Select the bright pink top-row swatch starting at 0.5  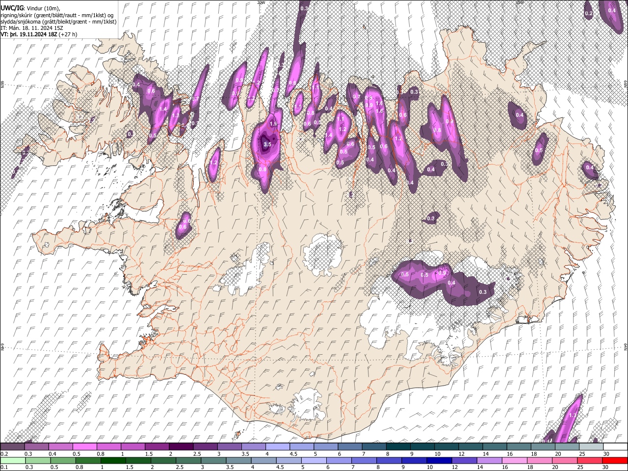pos(84,446)
